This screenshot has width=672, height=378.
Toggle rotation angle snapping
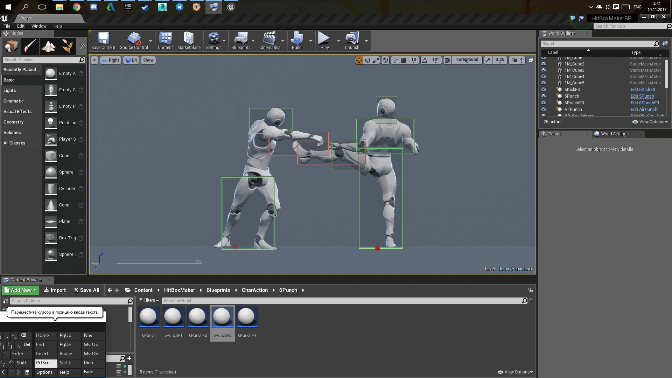[x=425, y=60]
